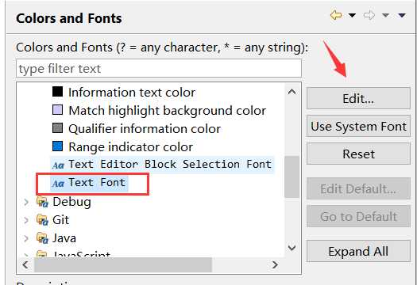Click the type filter text field
Image resolution: width=417 pixels, height=285 pixels.
click(159, 69)
